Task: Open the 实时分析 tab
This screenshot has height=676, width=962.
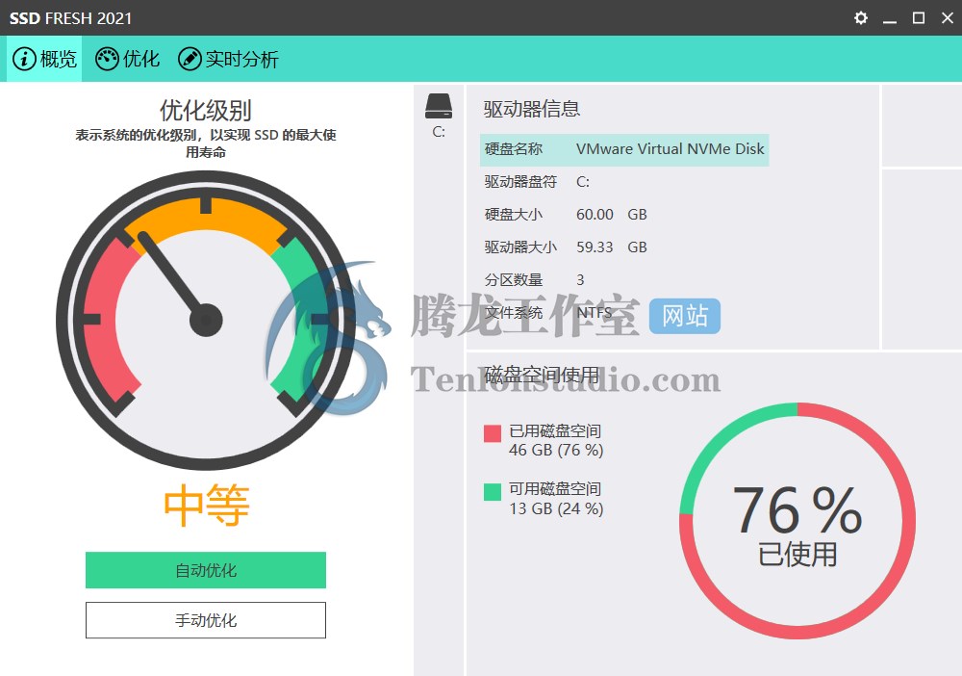Action: [x=228, y=59]
